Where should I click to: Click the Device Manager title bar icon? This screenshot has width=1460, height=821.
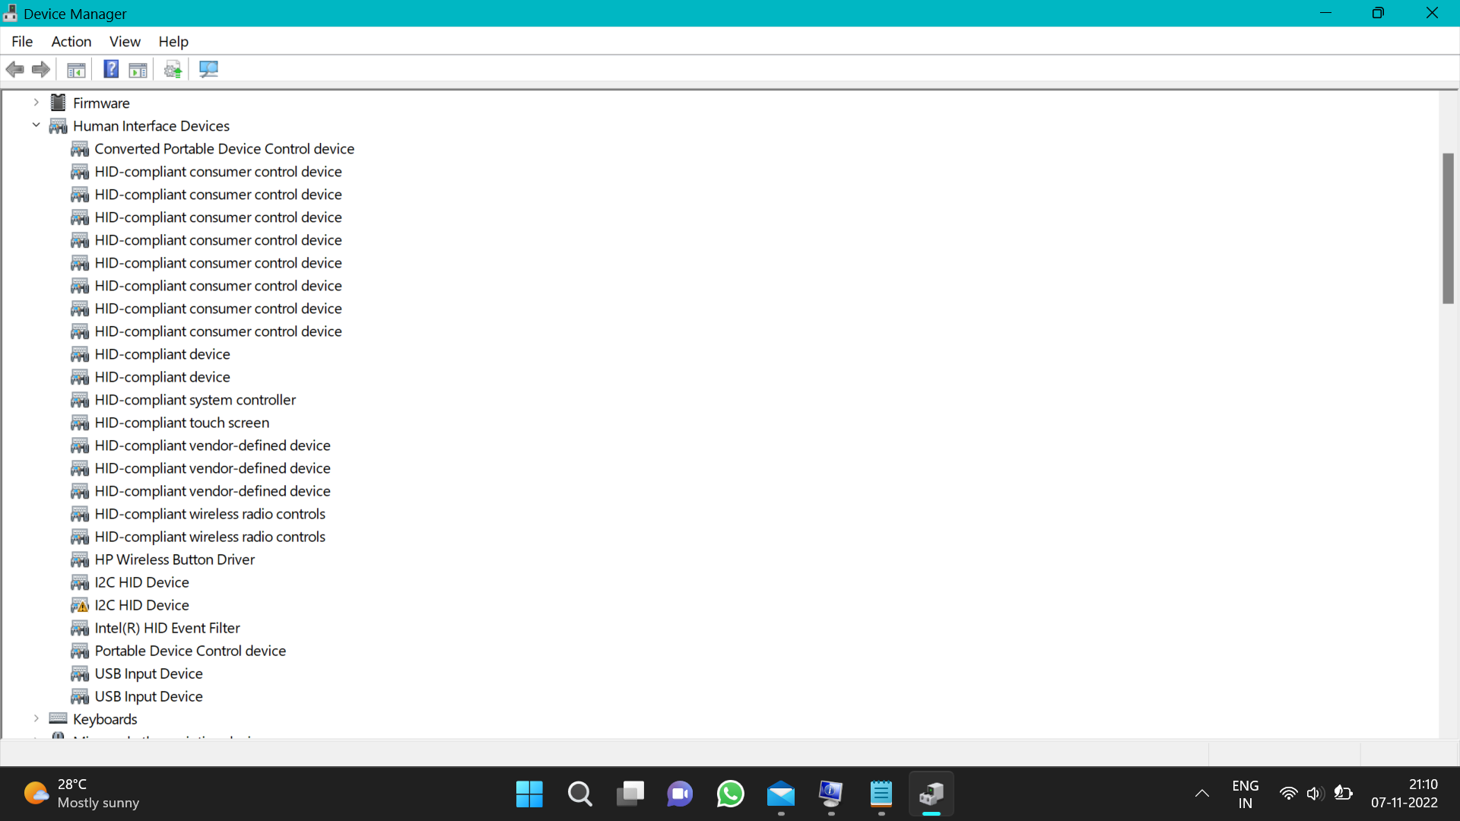10,13
